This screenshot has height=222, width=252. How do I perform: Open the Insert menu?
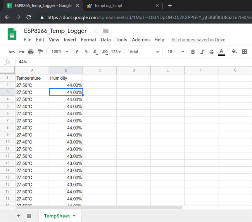(70, 40)
